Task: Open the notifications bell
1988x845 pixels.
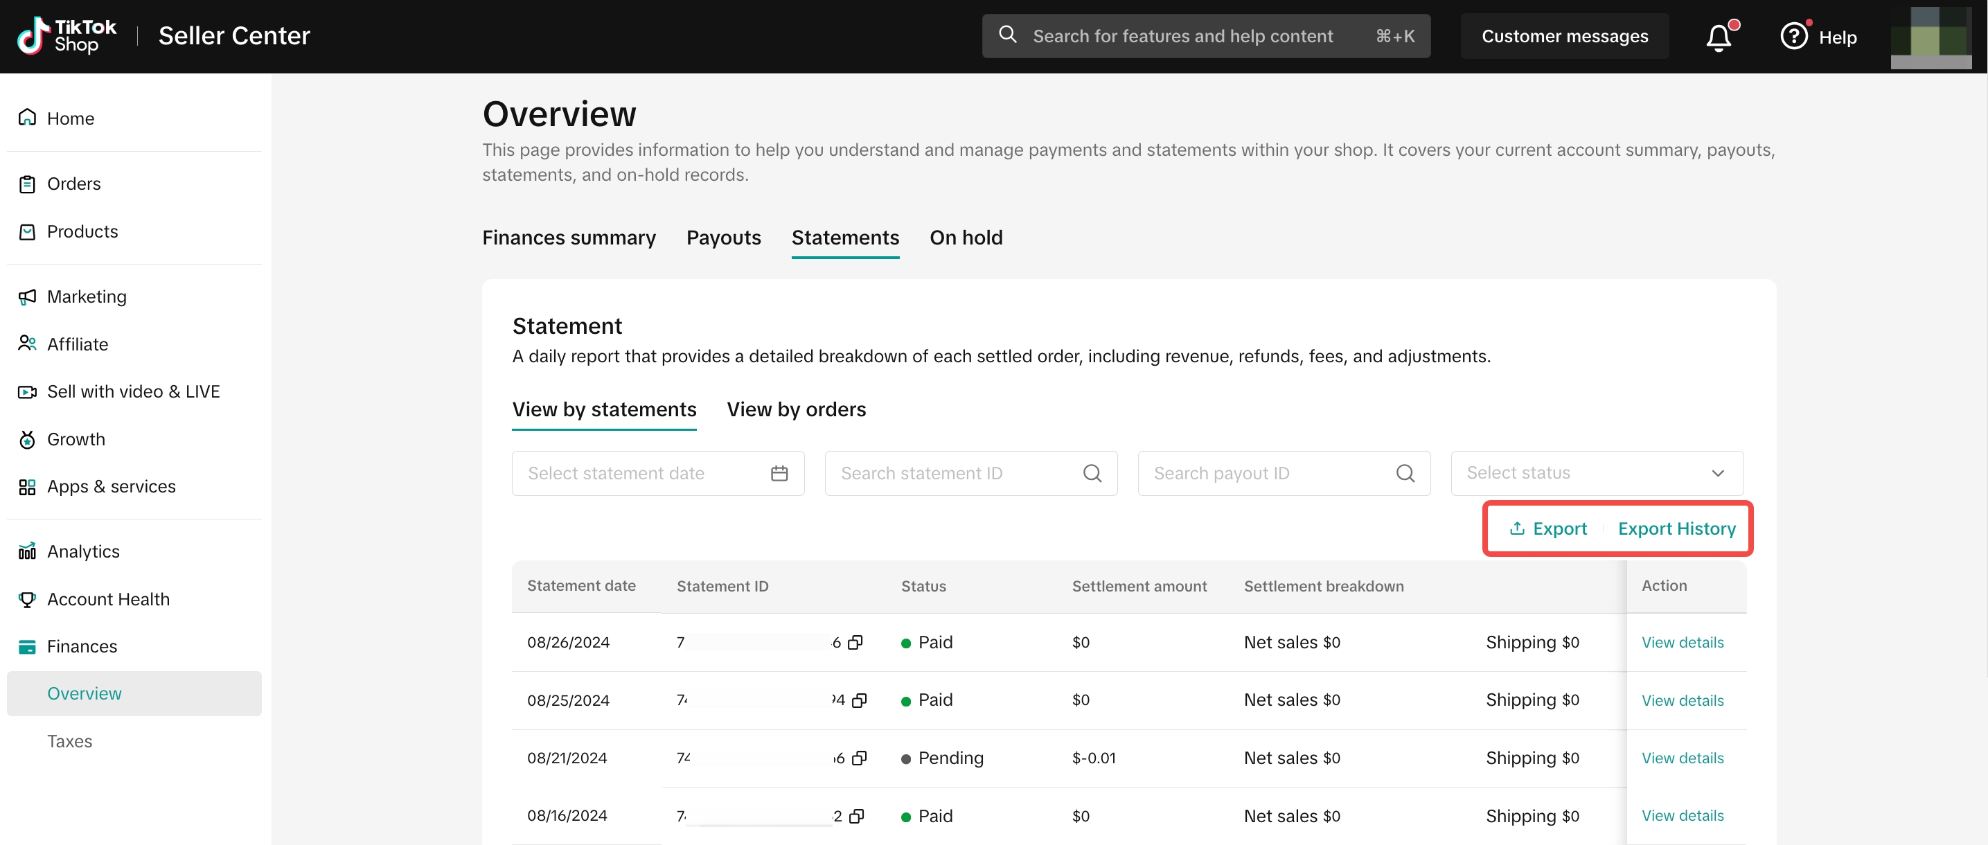Action: click(x=1719, y=37)
